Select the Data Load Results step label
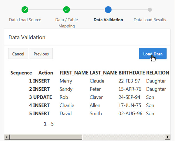The image size is (175, 141). (150, 20)
